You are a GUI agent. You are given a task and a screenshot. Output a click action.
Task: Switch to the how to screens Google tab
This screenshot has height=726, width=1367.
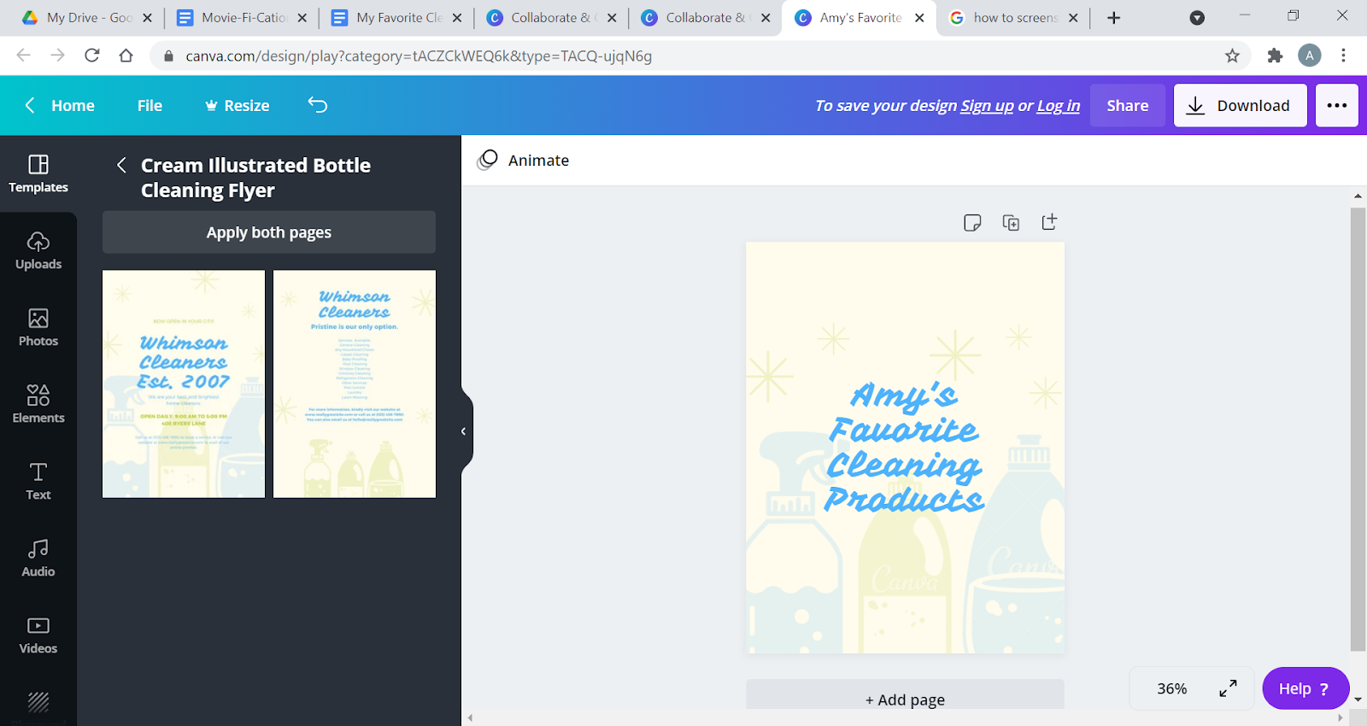[x=1014, y=18]
